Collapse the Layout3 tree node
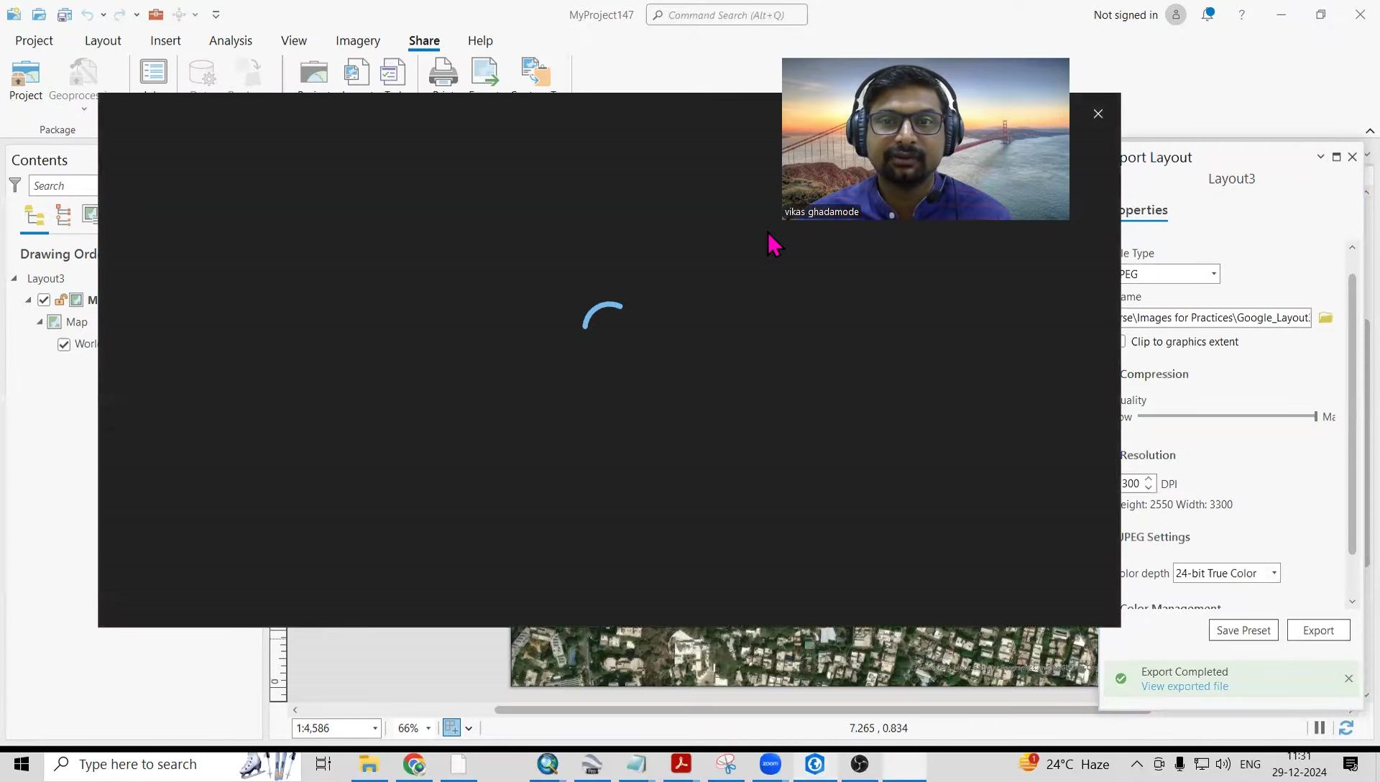1380x782 pixels. (14, 278)
